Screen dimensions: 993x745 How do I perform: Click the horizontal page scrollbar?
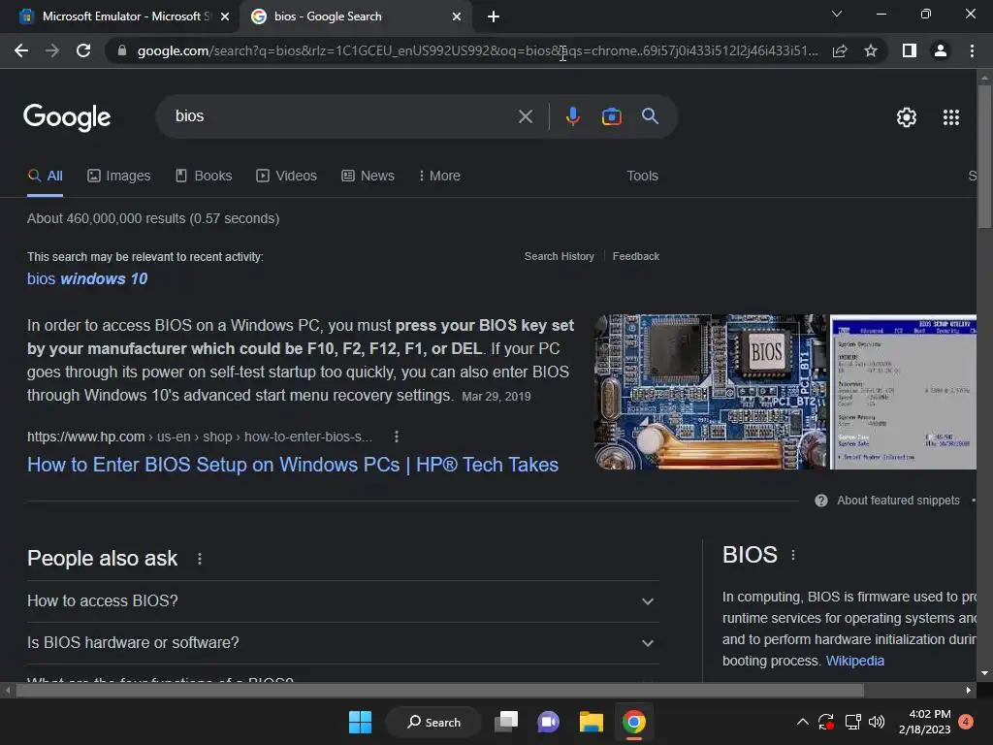[x=440, y=690]
